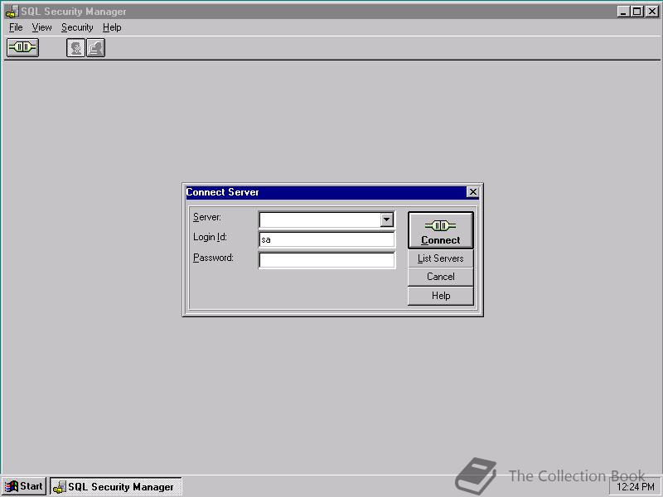
Task: Open Help from the Connect Server dialog
Action: tap(441, 296)
